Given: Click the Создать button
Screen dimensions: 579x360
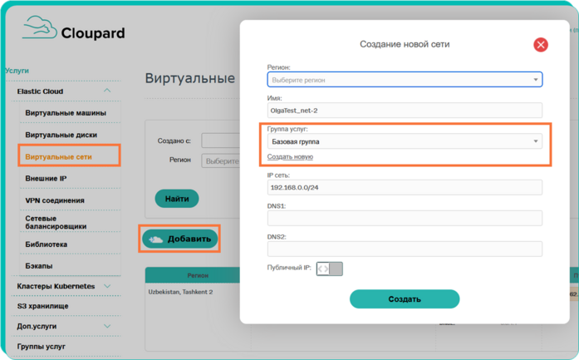Looking at the screenshot, I should 405,299.
